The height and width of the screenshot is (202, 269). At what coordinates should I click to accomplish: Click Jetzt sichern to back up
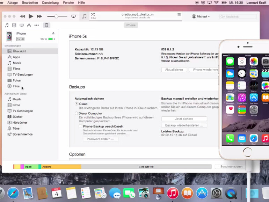[184, 119]
